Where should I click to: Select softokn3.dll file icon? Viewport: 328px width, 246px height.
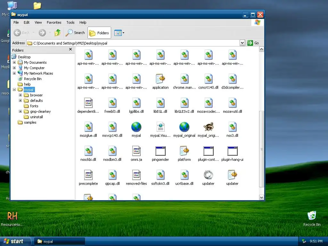[x=160, y=175]
